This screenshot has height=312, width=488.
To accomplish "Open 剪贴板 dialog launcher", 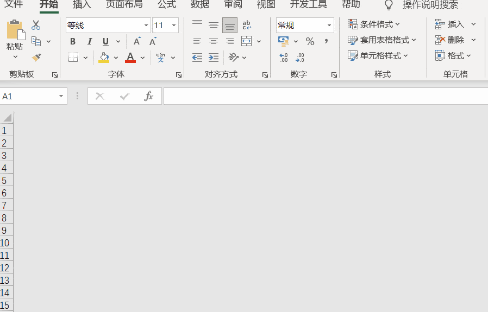I will point(55,74).
